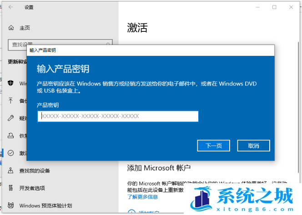This screenshot has width=302, height=215.
Task: Click the 产品密钥 field label
Action: tap(48, 105)
